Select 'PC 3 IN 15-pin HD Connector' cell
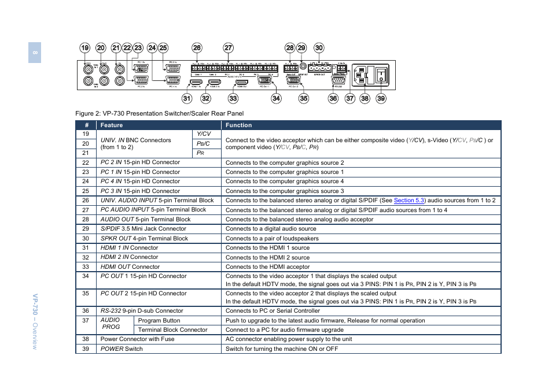The image size is (552, 389). 159,191
